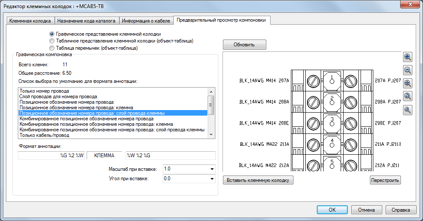Click the zoom in magnifier icon

click(x=408, y=57)
